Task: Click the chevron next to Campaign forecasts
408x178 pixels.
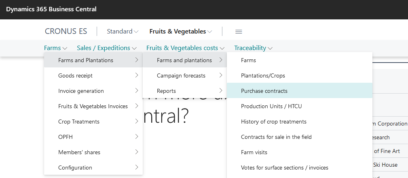Action: 221,75
